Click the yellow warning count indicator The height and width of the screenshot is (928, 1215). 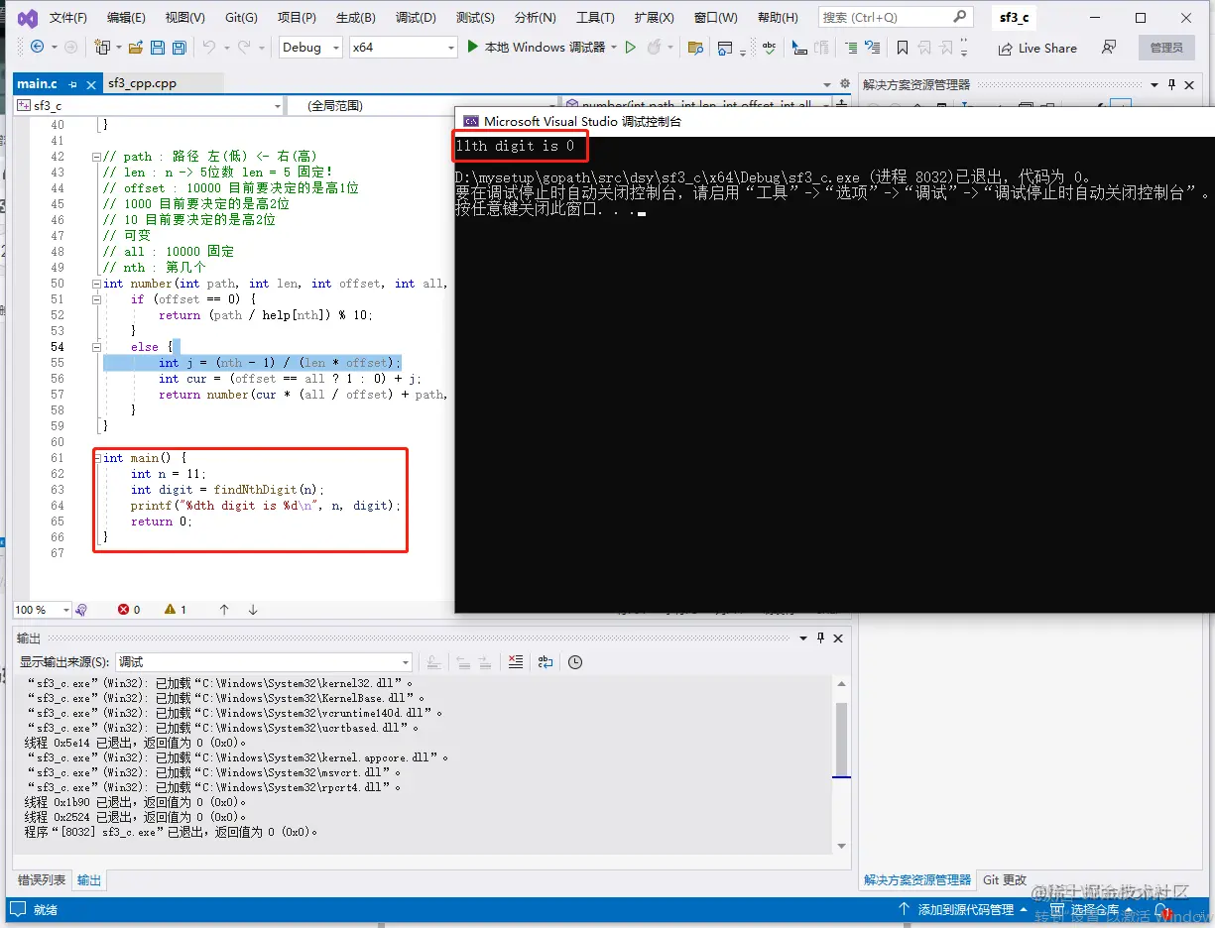[176, 610]
